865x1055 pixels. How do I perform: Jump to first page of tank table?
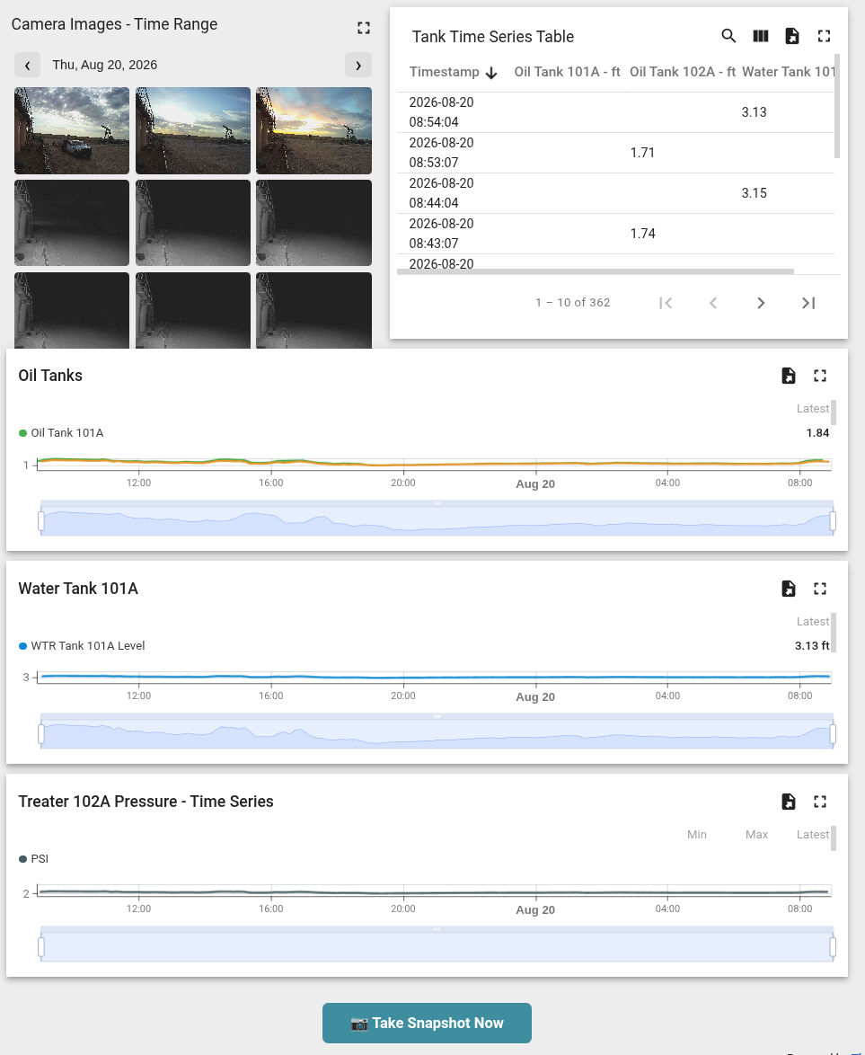point(666,303)
